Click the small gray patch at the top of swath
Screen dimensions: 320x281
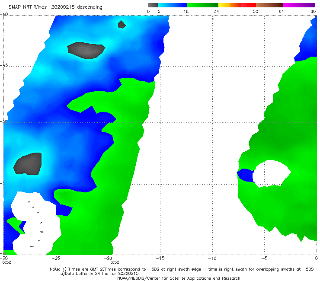tap(122, 25)
